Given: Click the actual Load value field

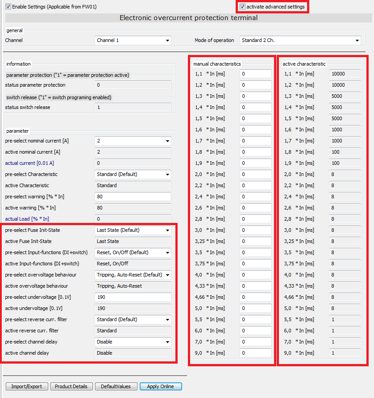Looking at the screenshot, I should [x=133, y=219].
